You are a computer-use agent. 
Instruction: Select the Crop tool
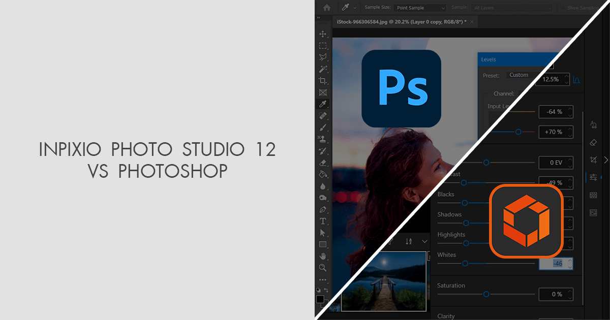point(323,80)
